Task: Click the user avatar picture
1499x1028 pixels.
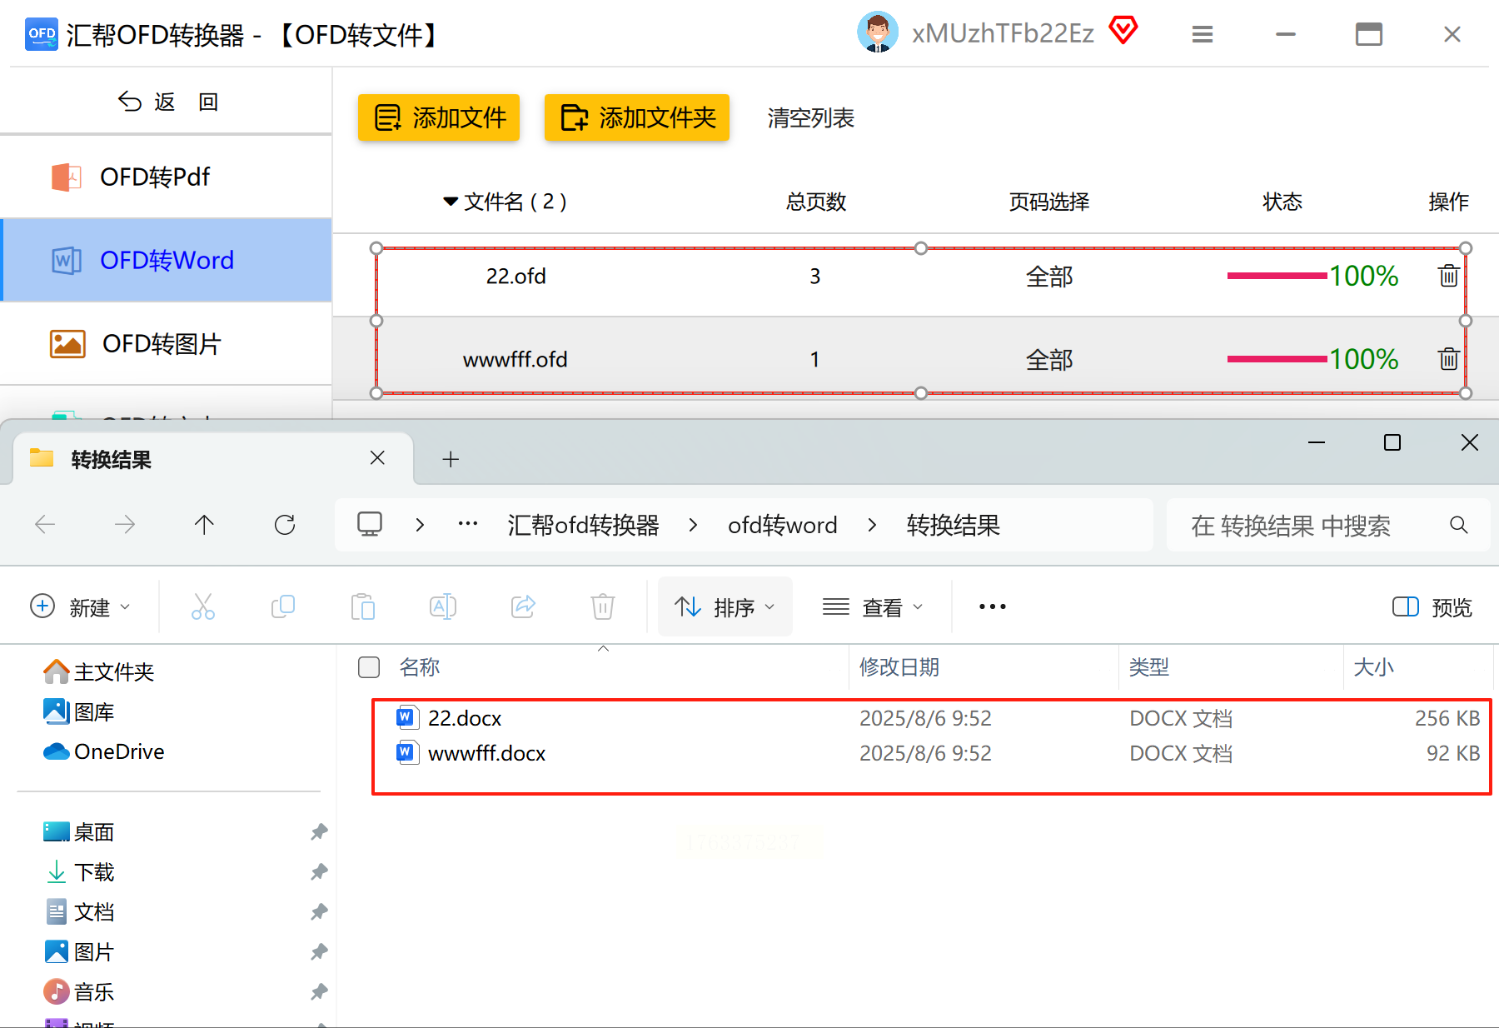Action: tap(877, 32)
